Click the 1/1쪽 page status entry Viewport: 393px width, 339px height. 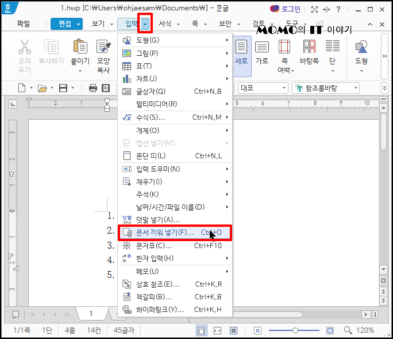click(x=22, y=330)
